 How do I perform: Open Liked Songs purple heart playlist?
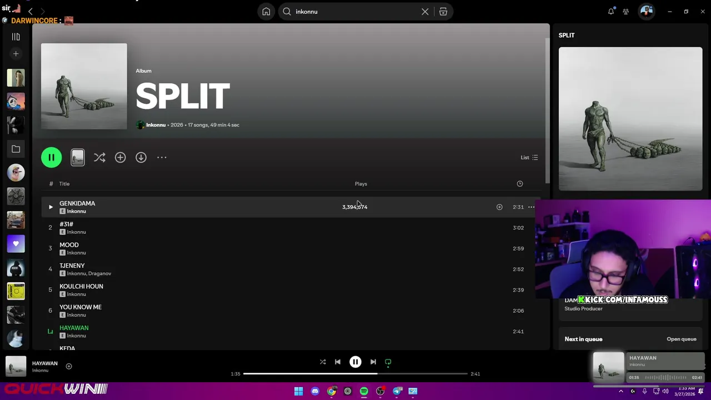pyautogui.click(x=16, y=244)
